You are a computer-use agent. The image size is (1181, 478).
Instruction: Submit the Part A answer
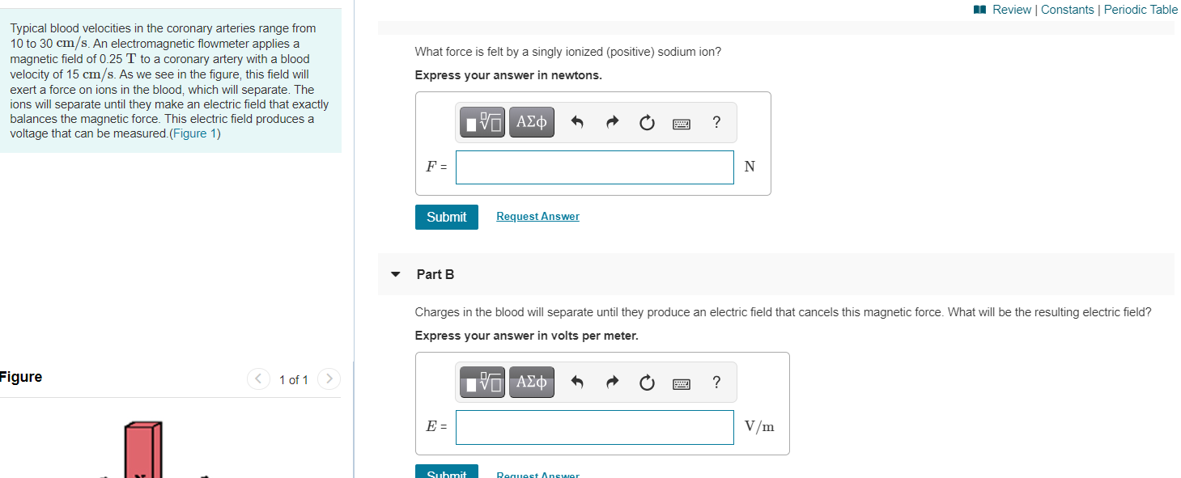(x=446, y=217)
